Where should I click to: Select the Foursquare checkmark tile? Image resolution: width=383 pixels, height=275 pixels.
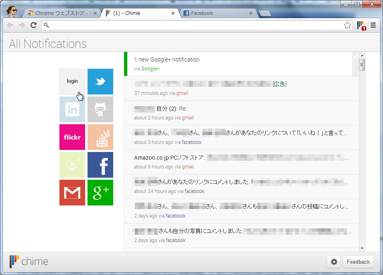click(x=72, y=165)
